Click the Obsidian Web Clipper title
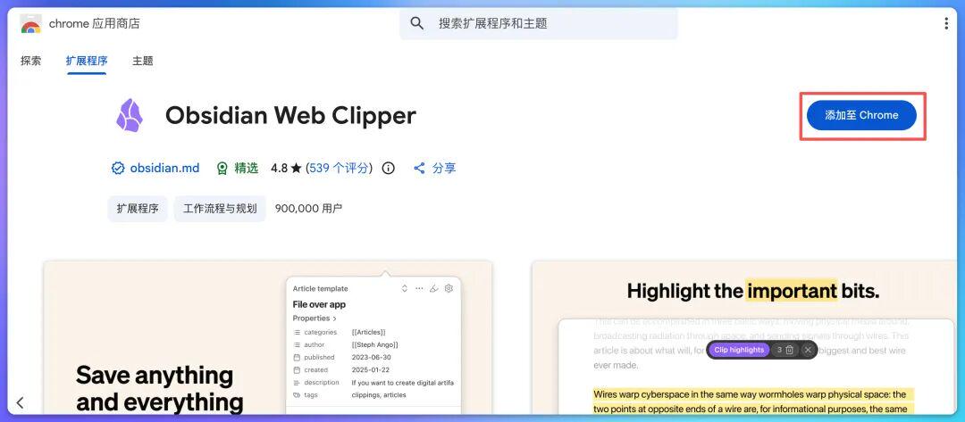The width and height of the screenshot is (965, 422). pos(290,115)
